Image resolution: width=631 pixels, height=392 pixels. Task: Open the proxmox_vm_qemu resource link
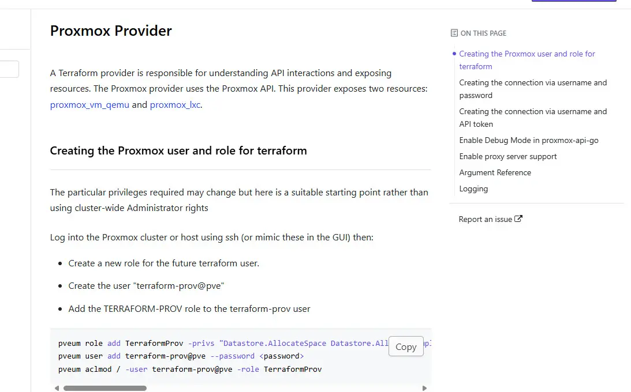(89, 105)
